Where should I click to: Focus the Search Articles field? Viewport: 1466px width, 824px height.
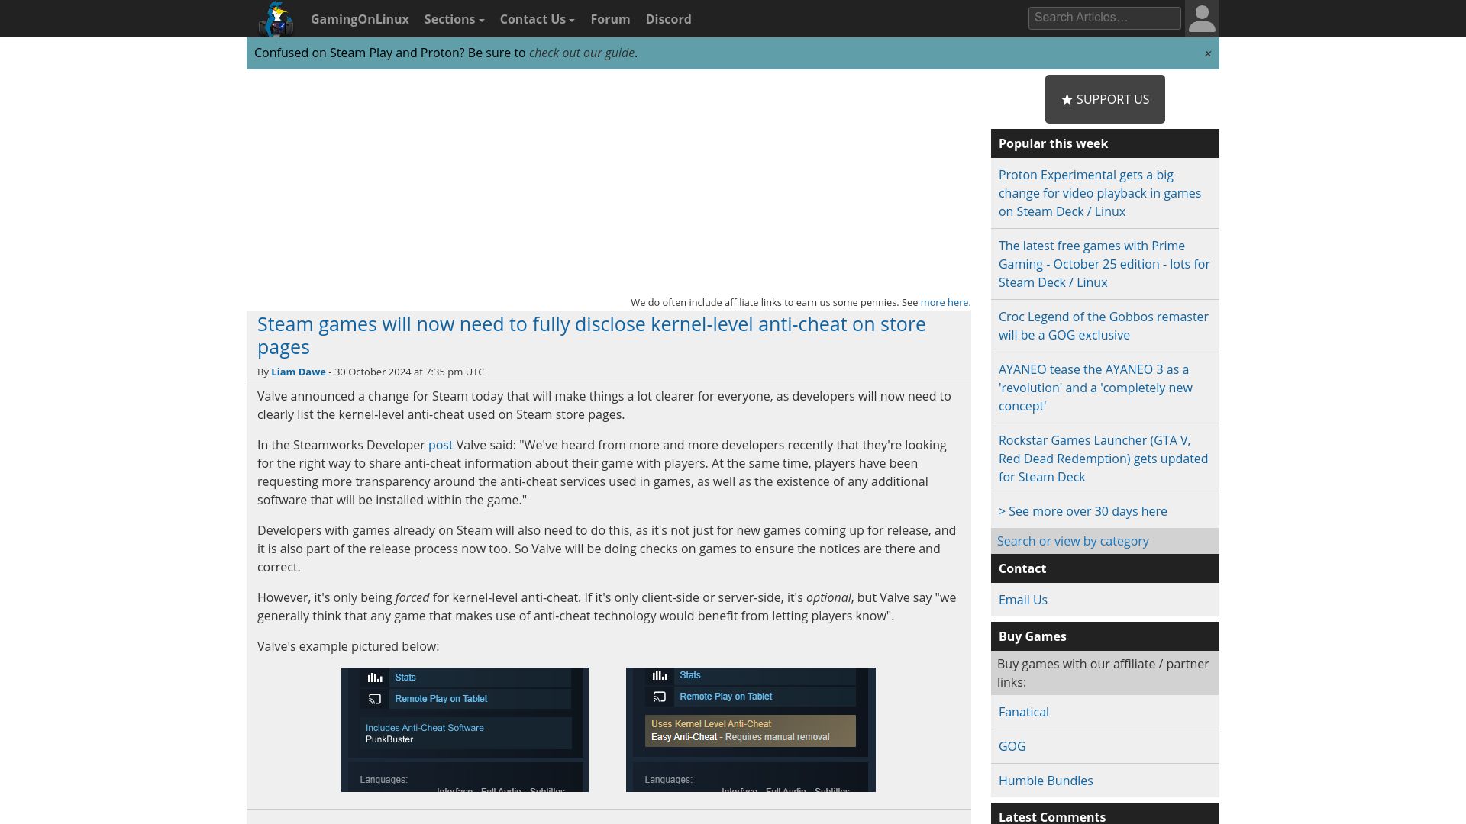(1104, 18)
